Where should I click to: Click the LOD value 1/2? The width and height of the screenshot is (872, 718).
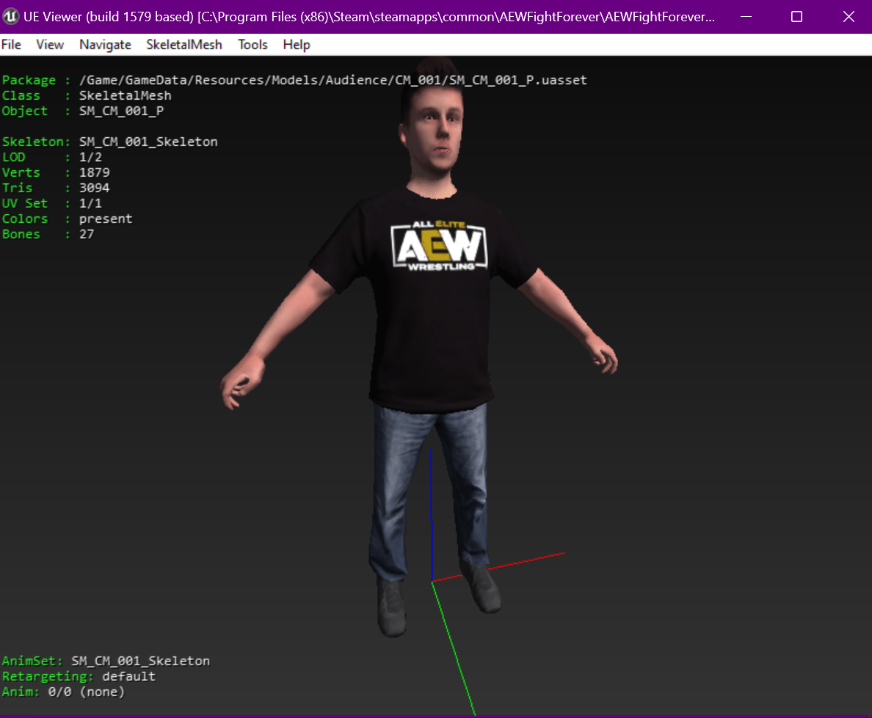click(x=90, y=157)
